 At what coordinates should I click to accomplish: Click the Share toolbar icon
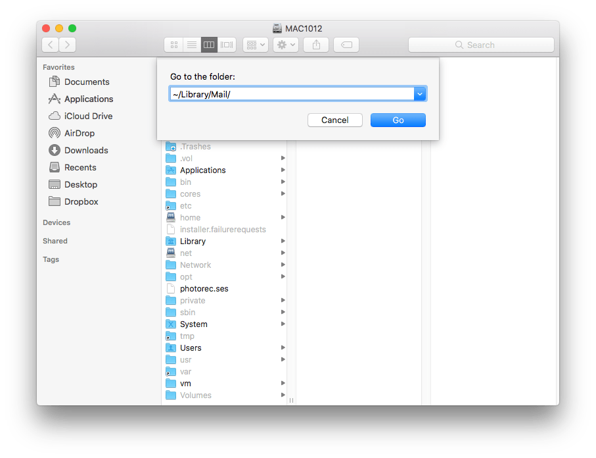coord(316,45)
